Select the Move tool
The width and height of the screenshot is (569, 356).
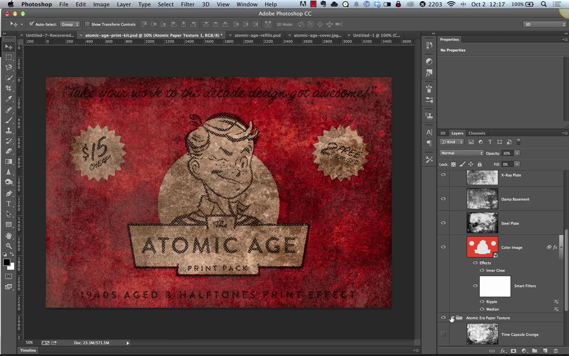[x=8, y=46]
